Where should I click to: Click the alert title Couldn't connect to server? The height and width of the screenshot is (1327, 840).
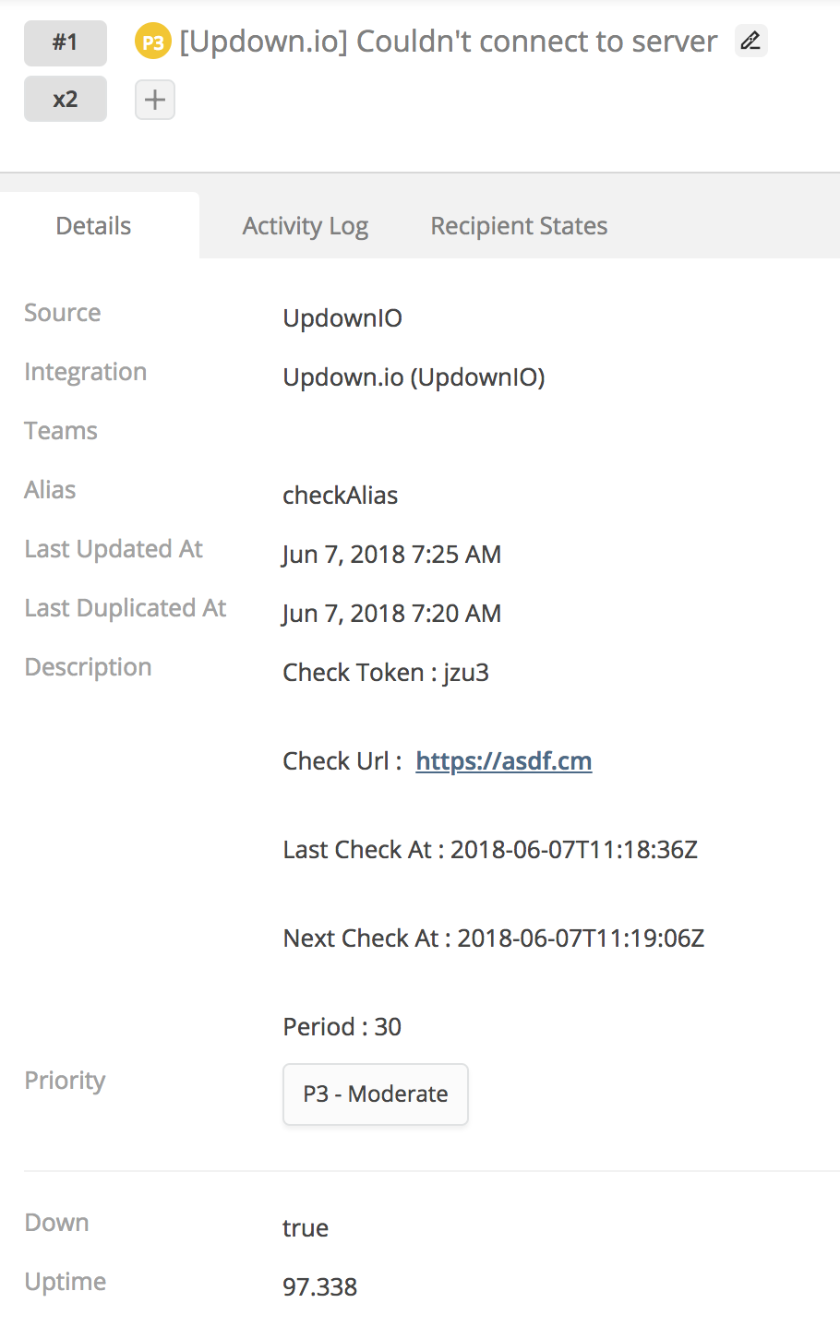(449, 42)
